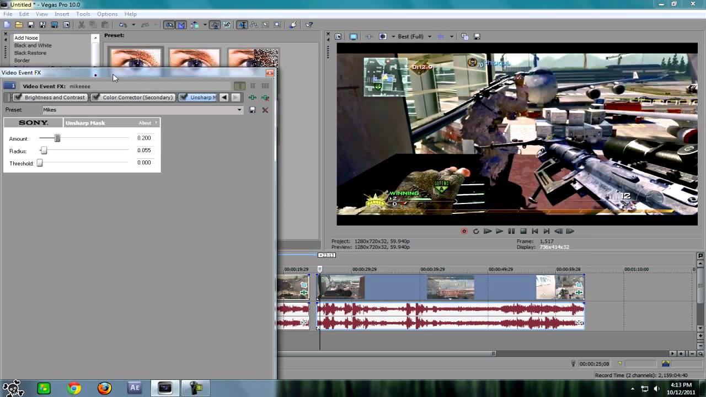
Task: Disable the Color Corrector (Secondary) effect checkbox
Action: (x=95, y=98)
